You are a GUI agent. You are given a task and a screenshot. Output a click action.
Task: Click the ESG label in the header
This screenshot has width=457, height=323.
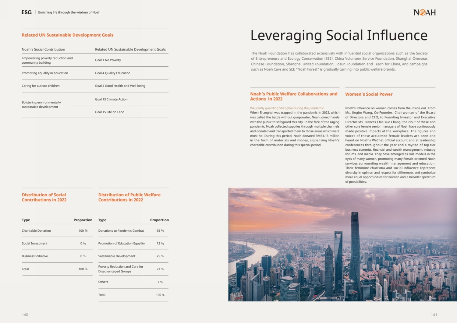point(27,12)
